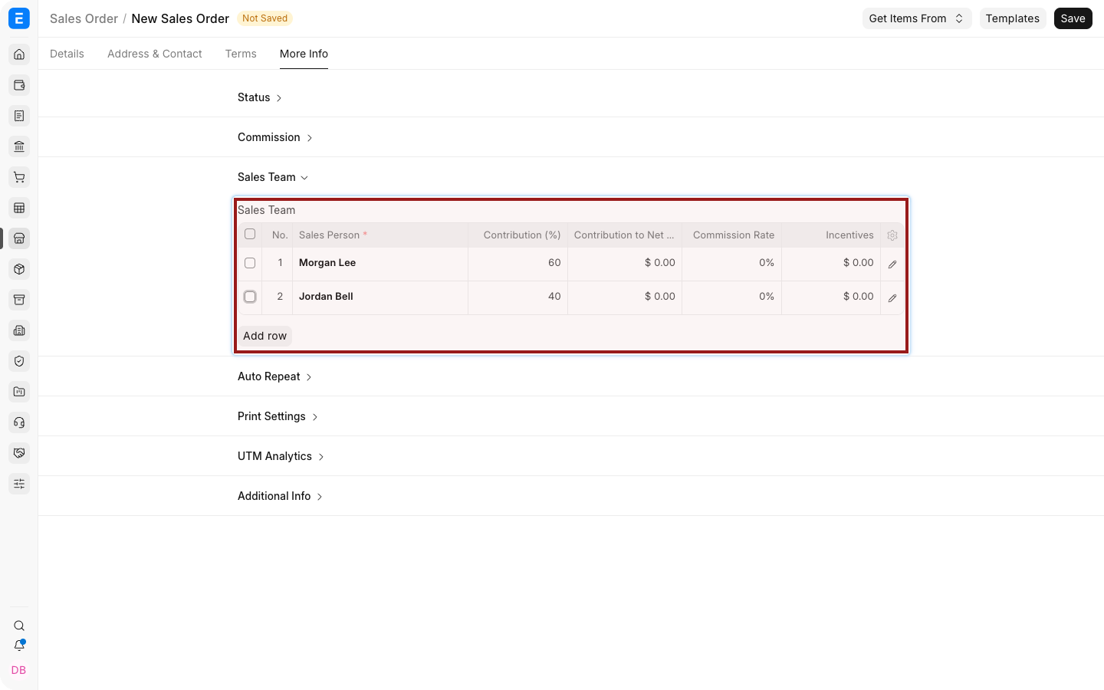
Task: Collapse the Sales Team section
Action: (x=273, y=177)
